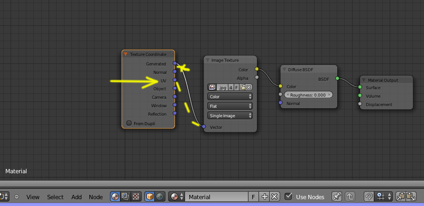Paste nodes from clipboard icon
Viewport: 424px width, 206px height.
click(x=411, y=197)
